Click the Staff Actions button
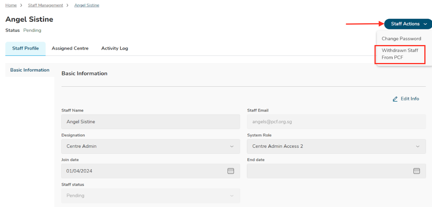The width and height of the screenshot is (432, 207). click(405, 24)
